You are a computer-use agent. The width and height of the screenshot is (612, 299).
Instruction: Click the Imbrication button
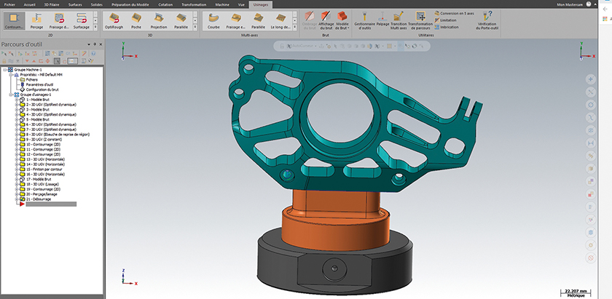pos(449,27)
